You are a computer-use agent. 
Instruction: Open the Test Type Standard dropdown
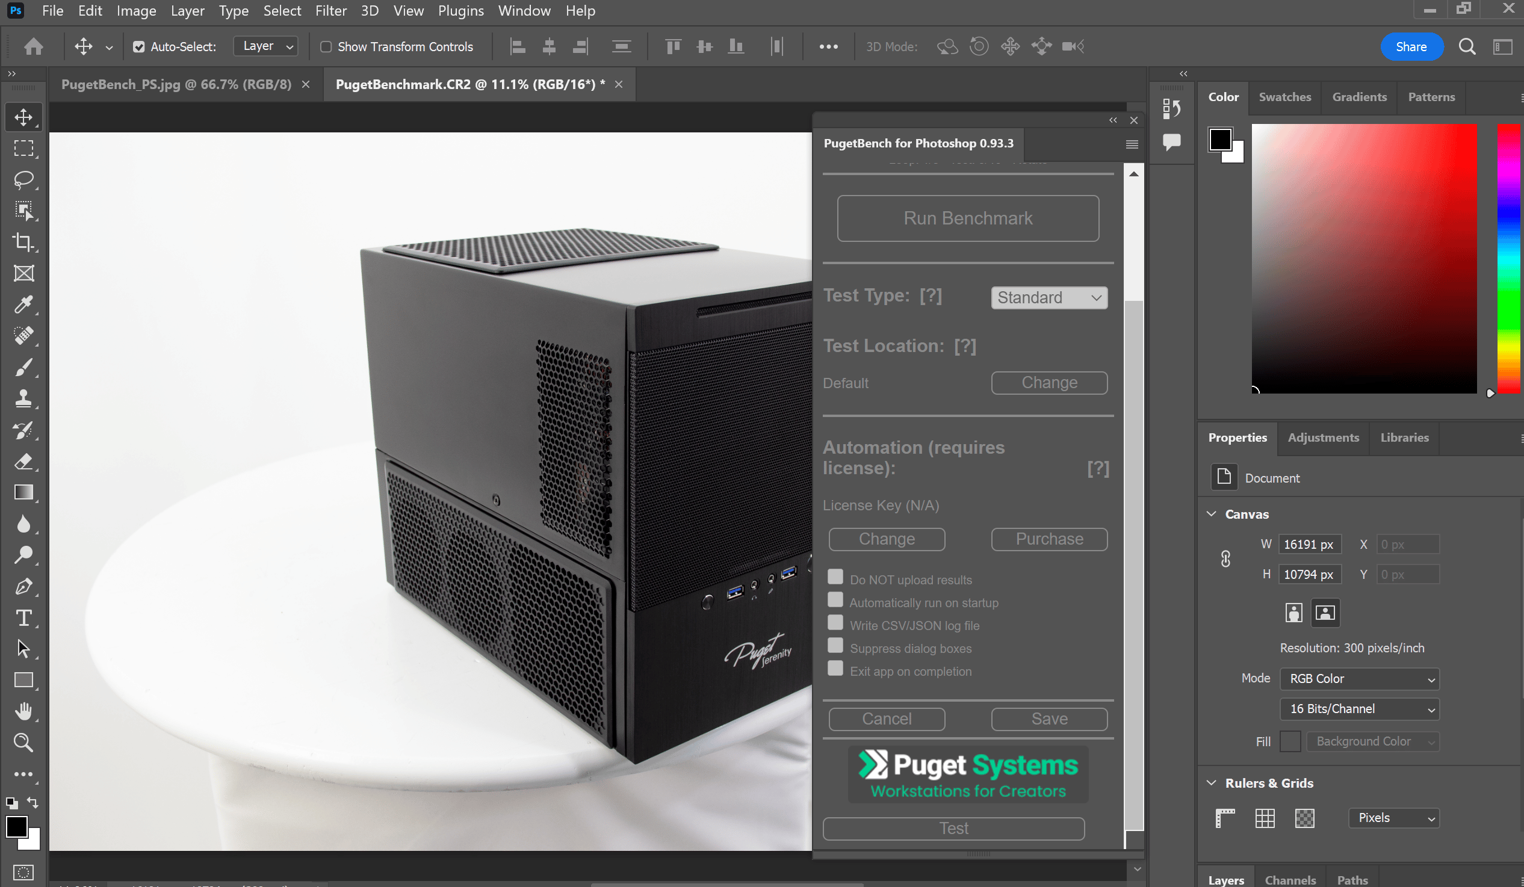(1049, 297)
